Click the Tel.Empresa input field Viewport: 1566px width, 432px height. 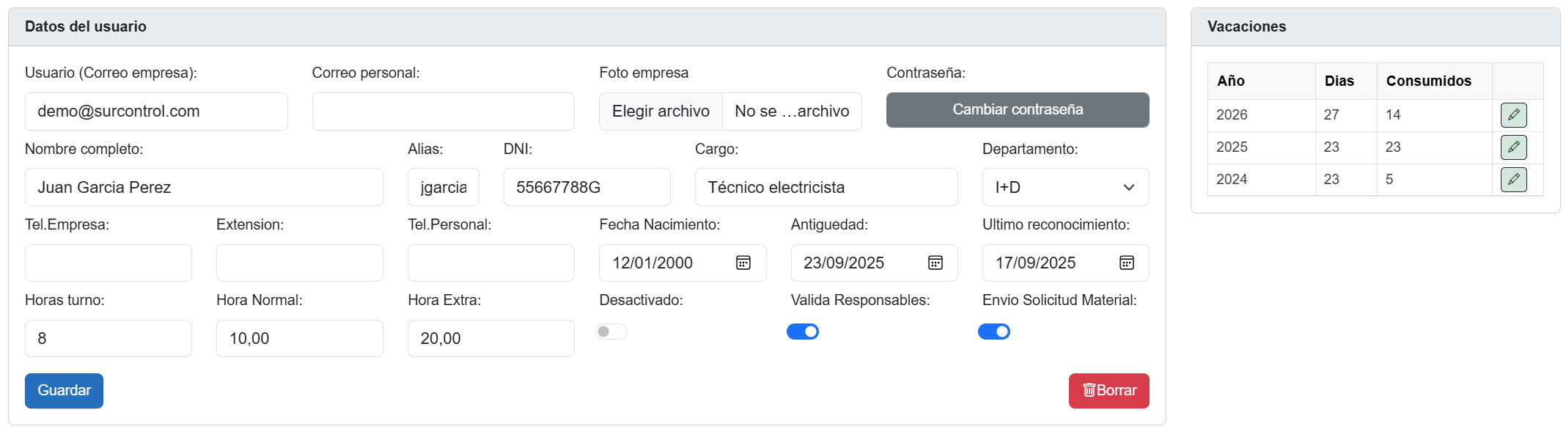tap(109, 263)
